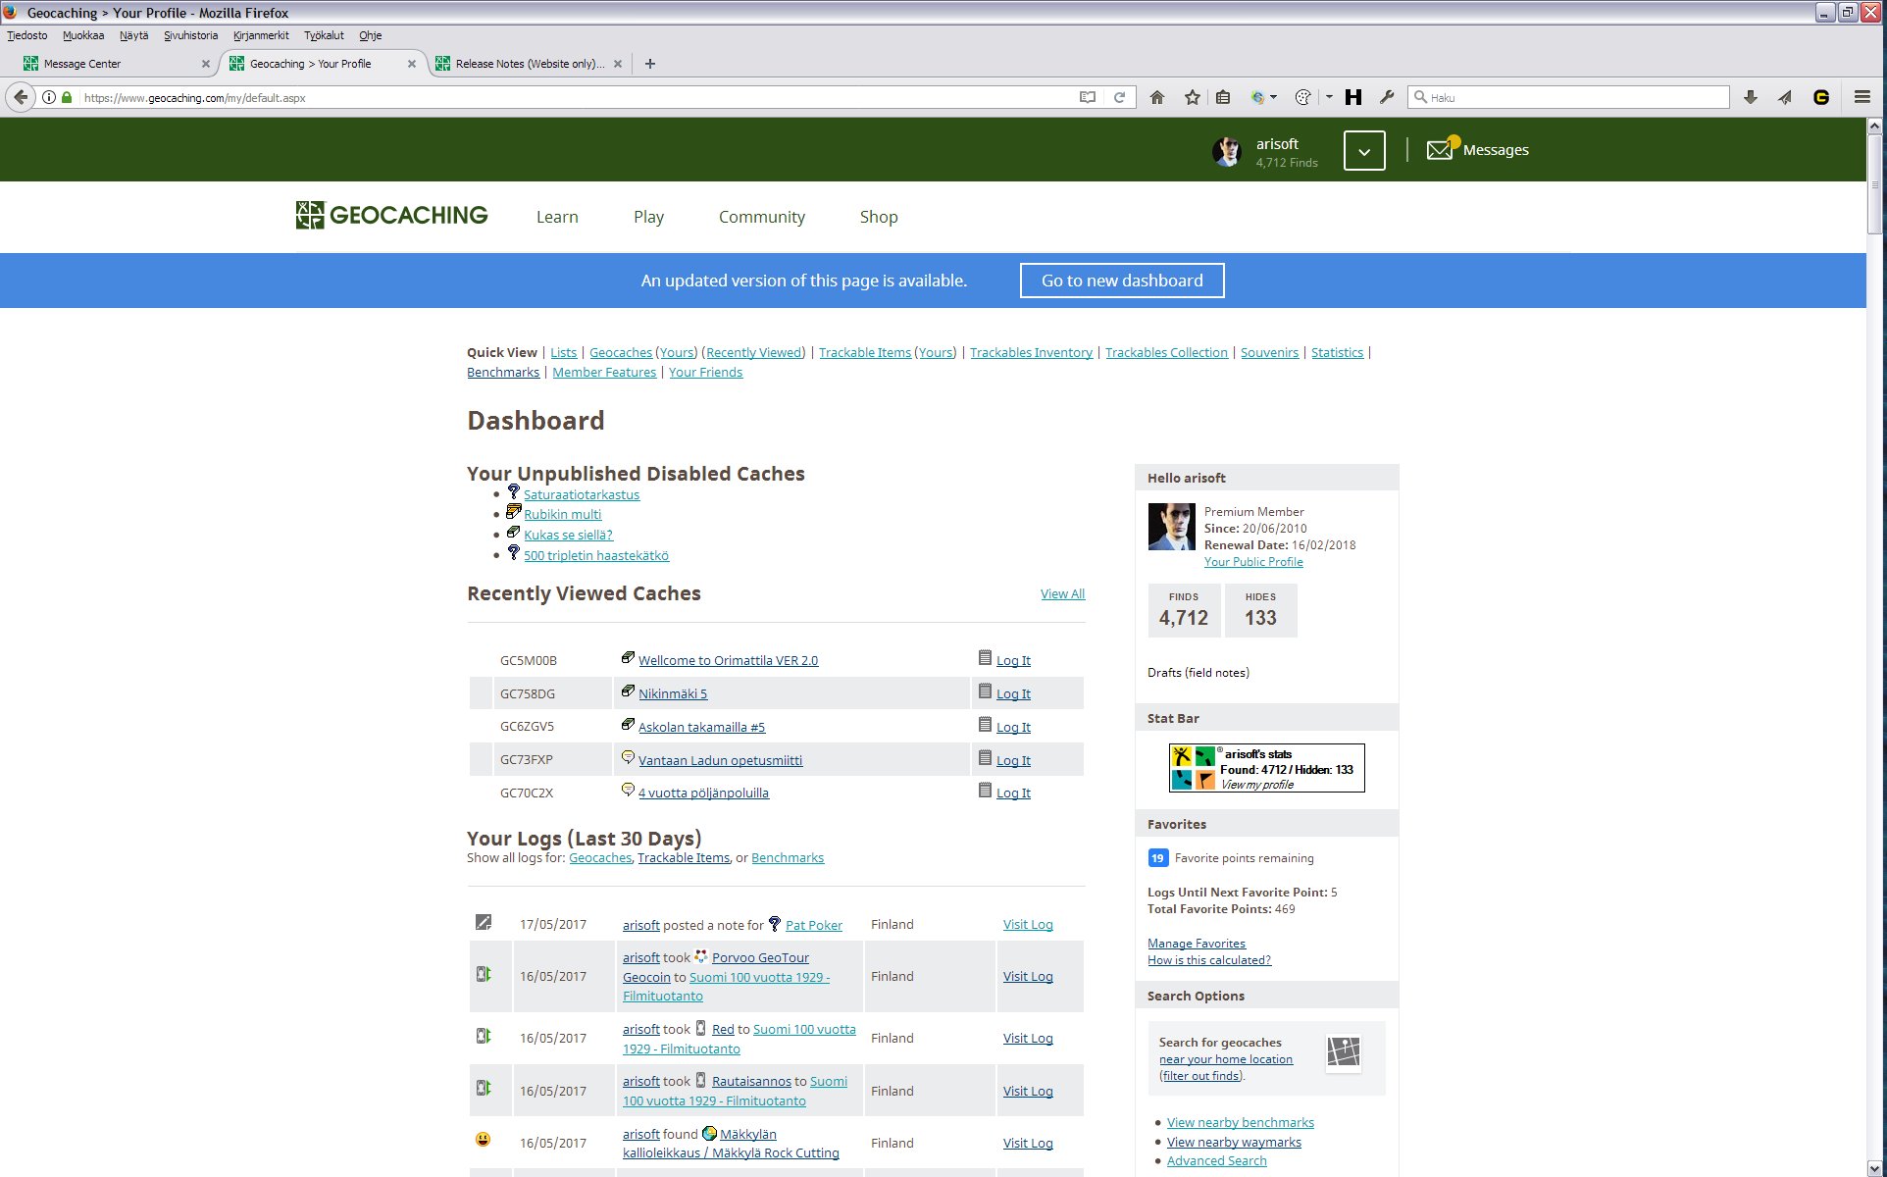This screenshot has height=1177, width=1887.
Task: Expand the arisoft account dropdown
Action: point(1364,151)
